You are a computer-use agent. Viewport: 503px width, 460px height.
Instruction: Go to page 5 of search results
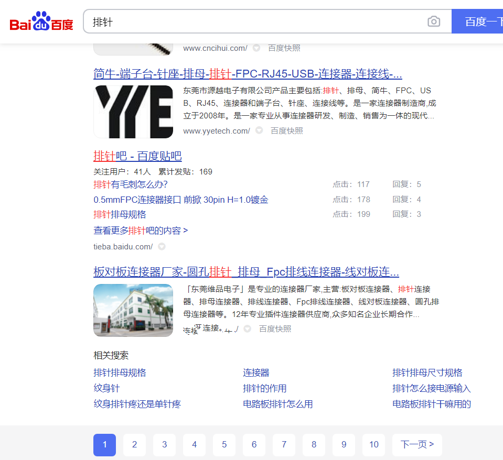224,444
